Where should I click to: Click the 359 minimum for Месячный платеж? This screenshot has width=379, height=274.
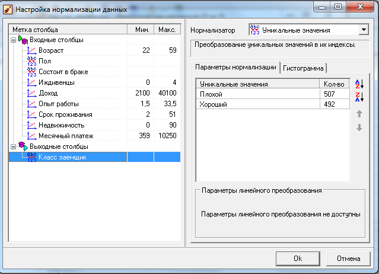point(144,136)
